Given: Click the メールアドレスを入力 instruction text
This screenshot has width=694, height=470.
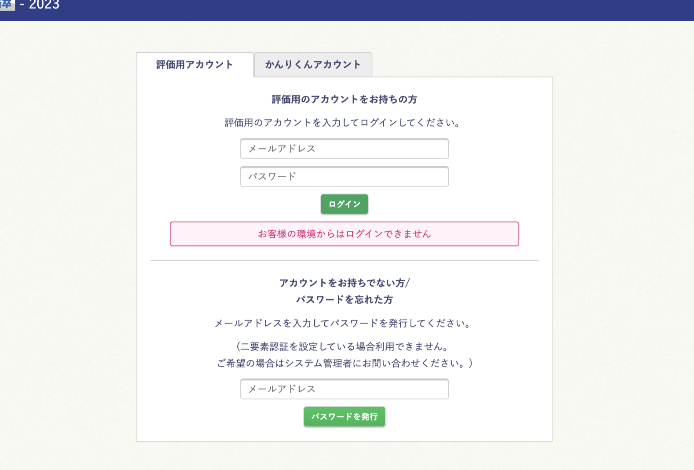Looking at the screenshot, I should point(343,323).
